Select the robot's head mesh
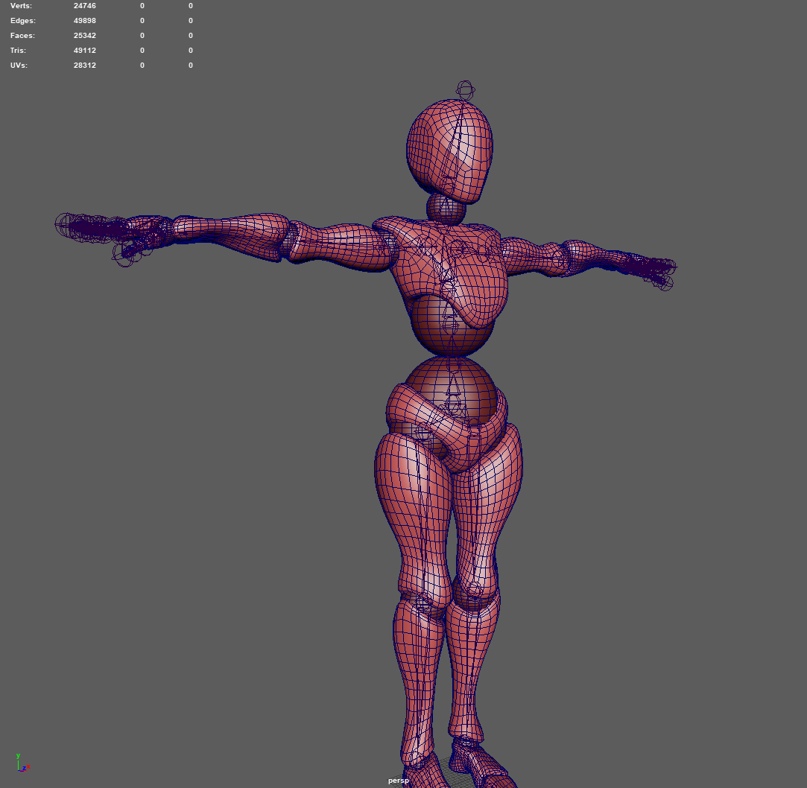 coord(449,150)
